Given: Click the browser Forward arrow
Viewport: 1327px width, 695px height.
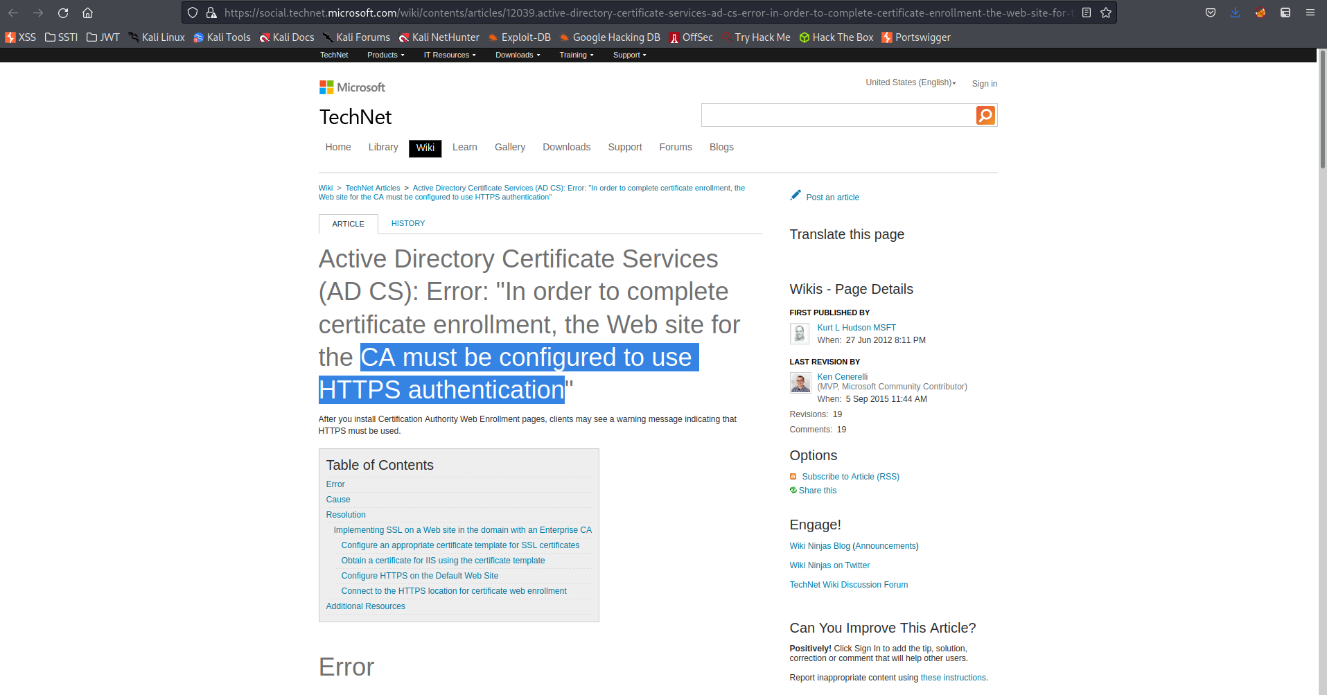Looking at the screenshot, I should pos(38,12).
